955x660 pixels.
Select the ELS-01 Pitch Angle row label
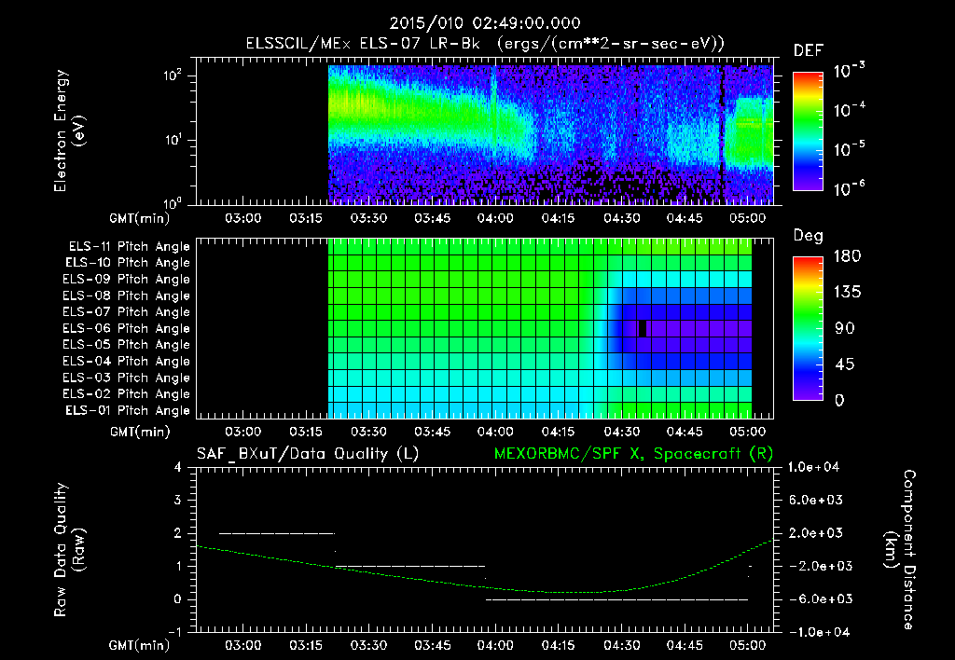128,410
